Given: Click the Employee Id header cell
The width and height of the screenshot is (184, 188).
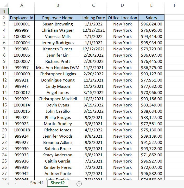Looking at the screenshot, I should (22, 18).
